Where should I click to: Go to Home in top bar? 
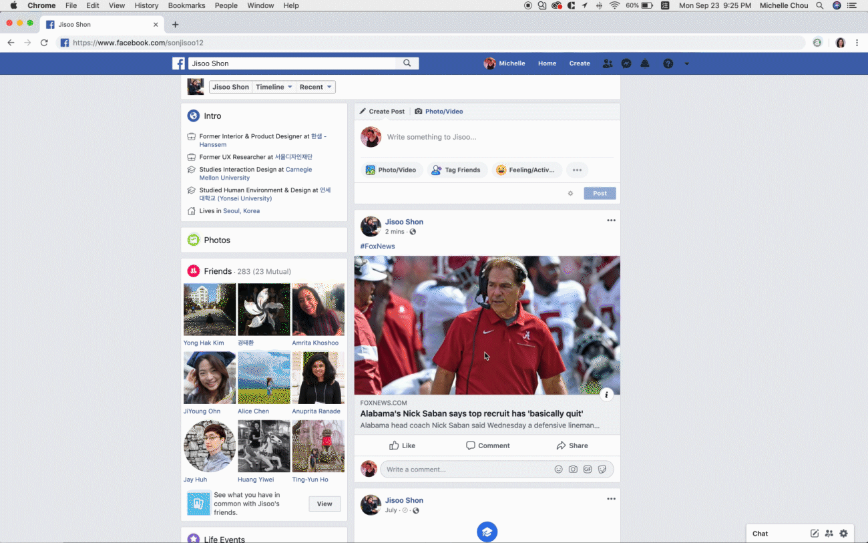[547, 63]
